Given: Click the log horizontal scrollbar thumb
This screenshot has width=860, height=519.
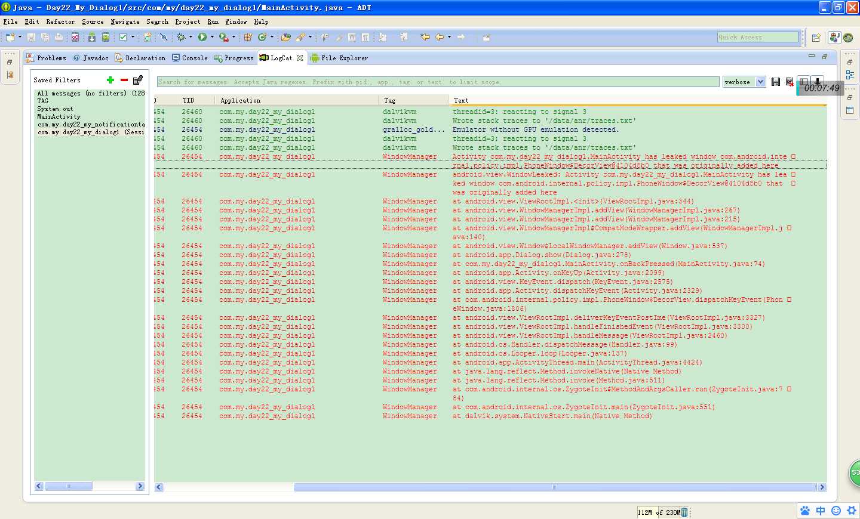Looking at the screenshot, I should coord(555,487).
